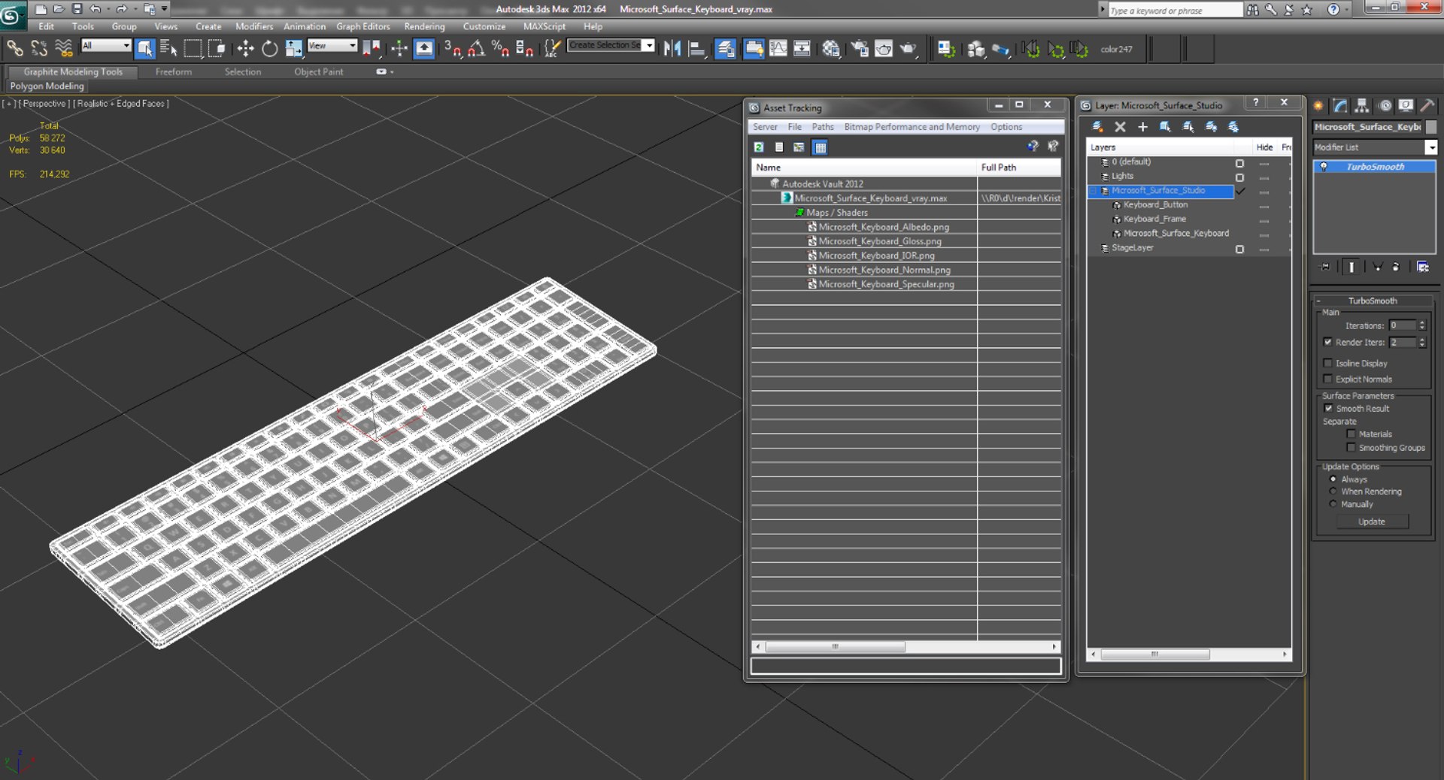The width and height of the screenshot is (1444, 780).
Task: Open the Utilities hammer panel tab
Action: [1427, 106]
